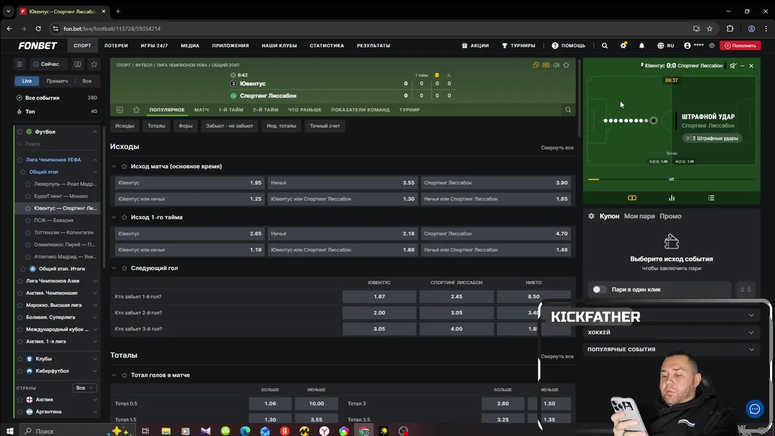Favorite the Тотал голов в матче star
Screen dimensions: 775x436
click(x=125, y=375)
